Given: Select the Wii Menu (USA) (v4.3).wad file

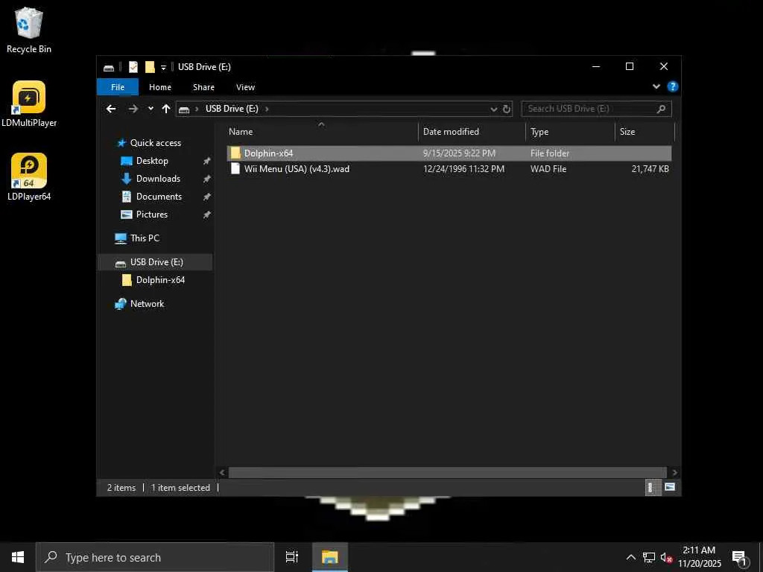Looking at the screenshot, I should 449,169.
